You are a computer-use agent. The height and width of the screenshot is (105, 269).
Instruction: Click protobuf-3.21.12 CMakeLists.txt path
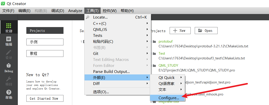pos(203,46)
